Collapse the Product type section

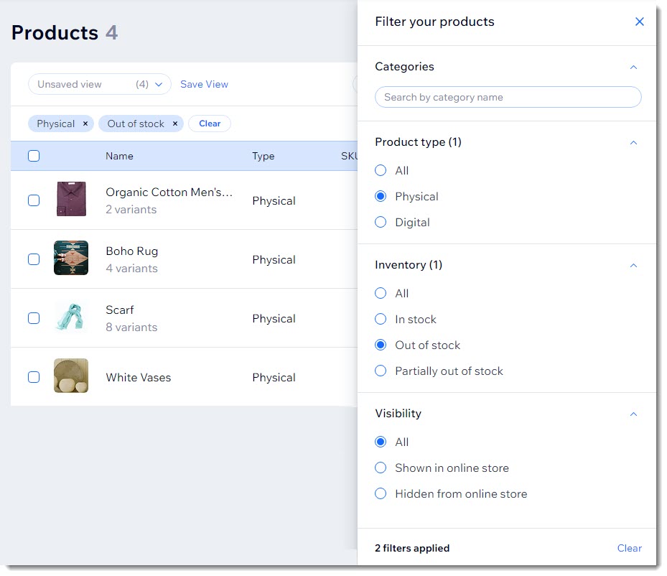[633, 142]
